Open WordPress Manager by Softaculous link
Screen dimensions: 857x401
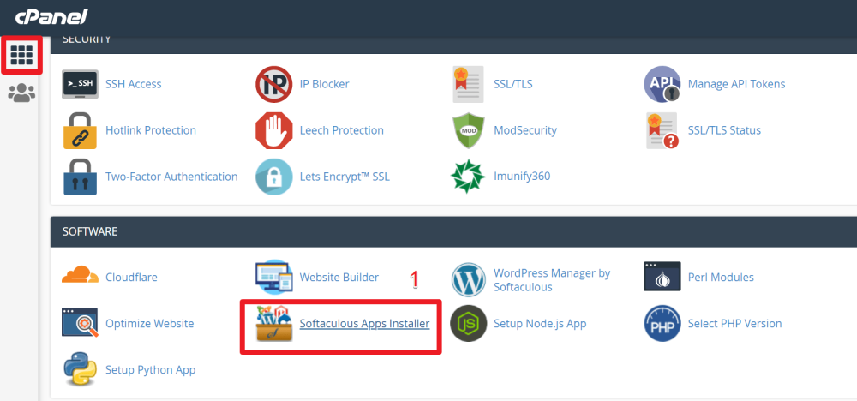pyautogui.click(x=552, y=279)
